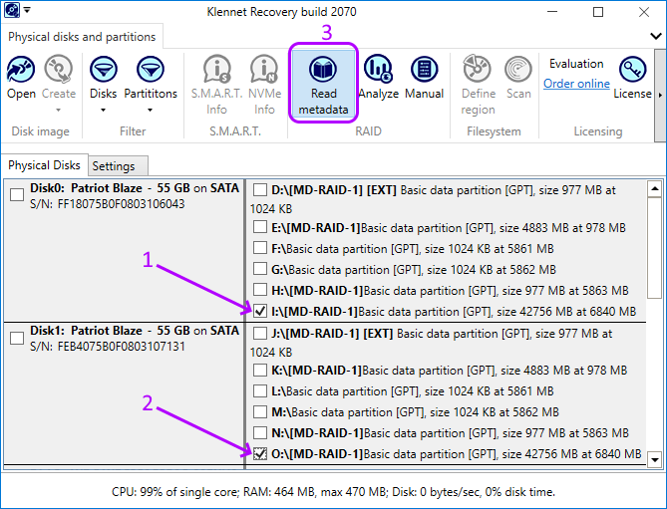Viewport: 667px width, 509px height.
Task: Click partition list scroll down arrow
Action: [x=655, y=460]
